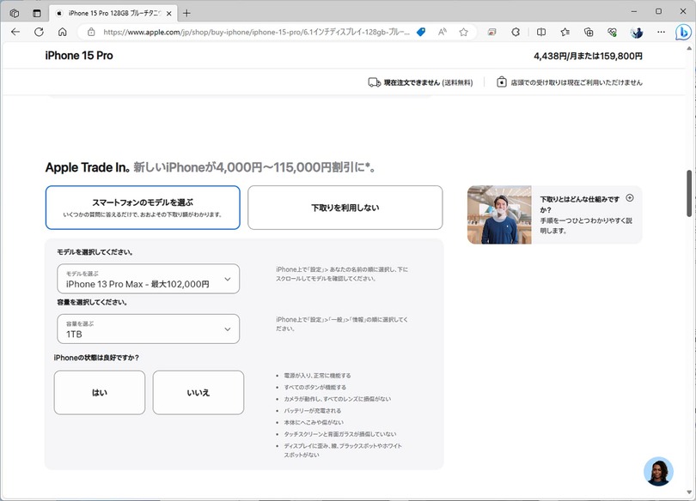View site information lock icon
Viewport: 696px width, 501px height.
[91, 32]
